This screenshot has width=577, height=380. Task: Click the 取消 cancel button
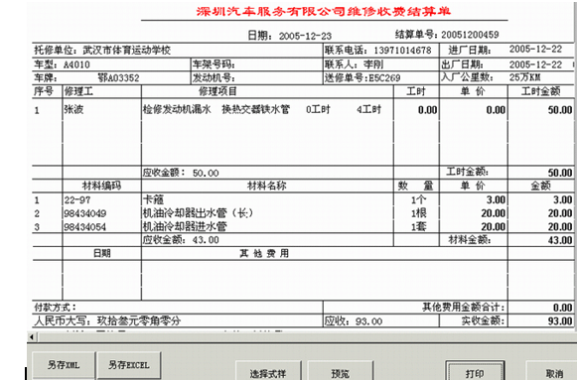(x=552, y=370)
